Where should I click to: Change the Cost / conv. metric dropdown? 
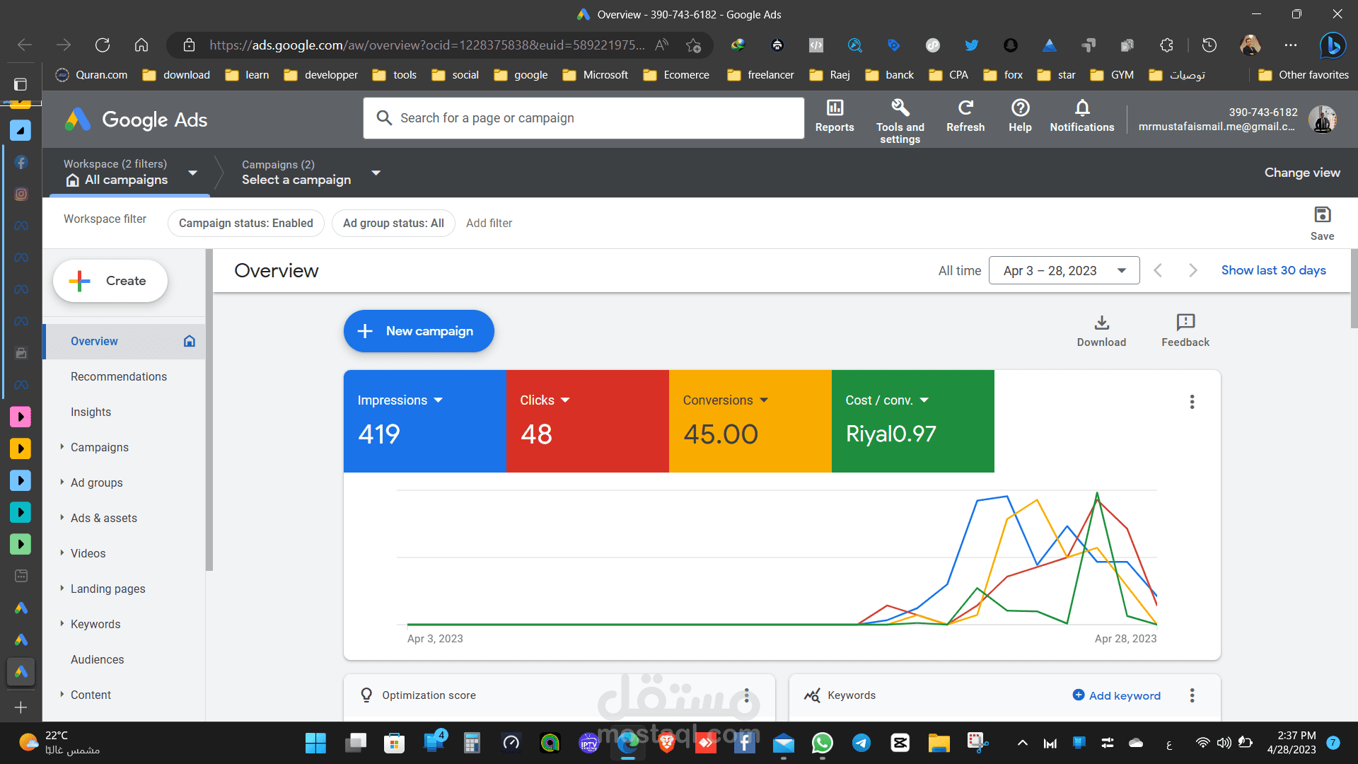[x=887, y=400]
